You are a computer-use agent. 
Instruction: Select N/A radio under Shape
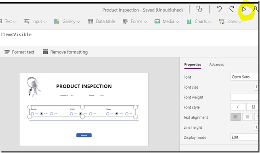tap(127, 114)
